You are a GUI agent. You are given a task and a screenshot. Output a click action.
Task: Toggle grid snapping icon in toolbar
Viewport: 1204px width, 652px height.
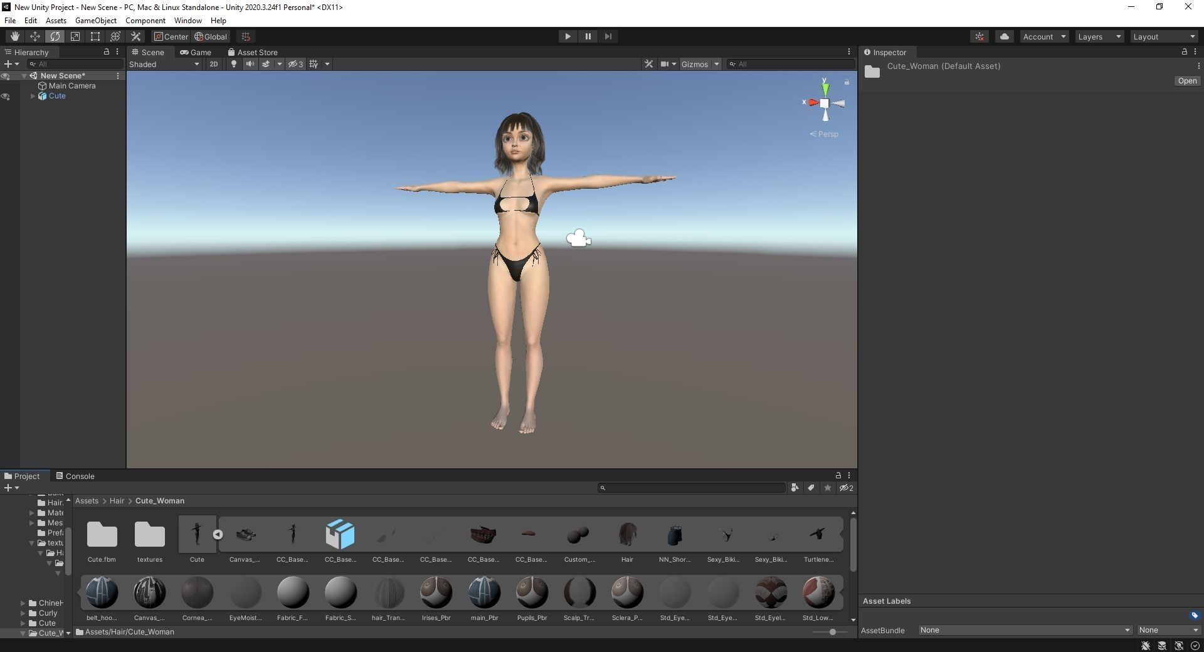point(246,36)
